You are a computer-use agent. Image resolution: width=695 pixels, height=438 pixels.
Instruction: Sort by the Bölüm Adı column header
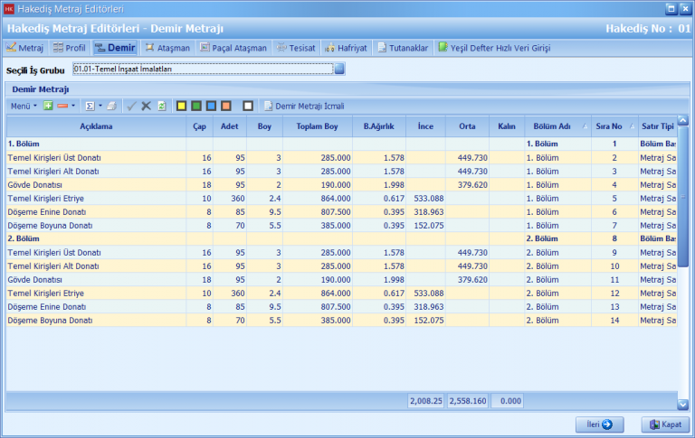click(x=553, y=126)
